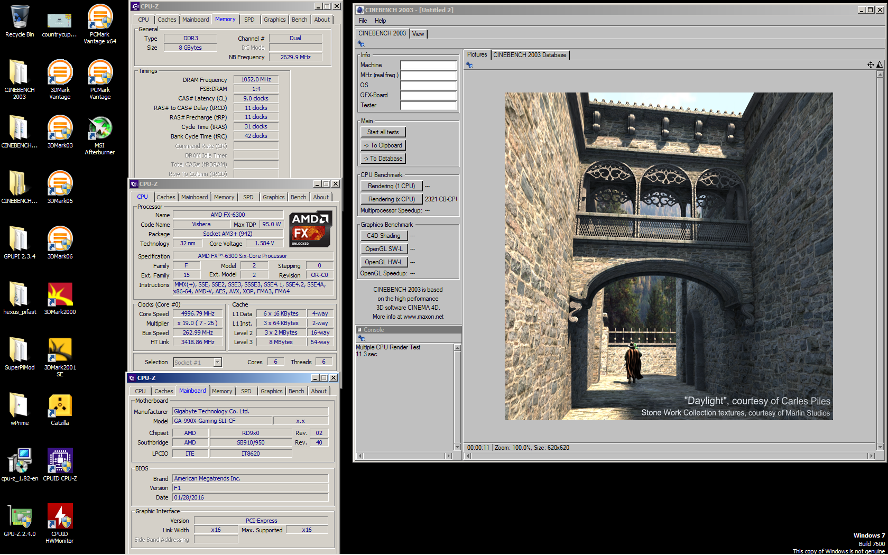Select About tab in top CPU-Z window
Screen dimensions: 888x555
(322, 20)
